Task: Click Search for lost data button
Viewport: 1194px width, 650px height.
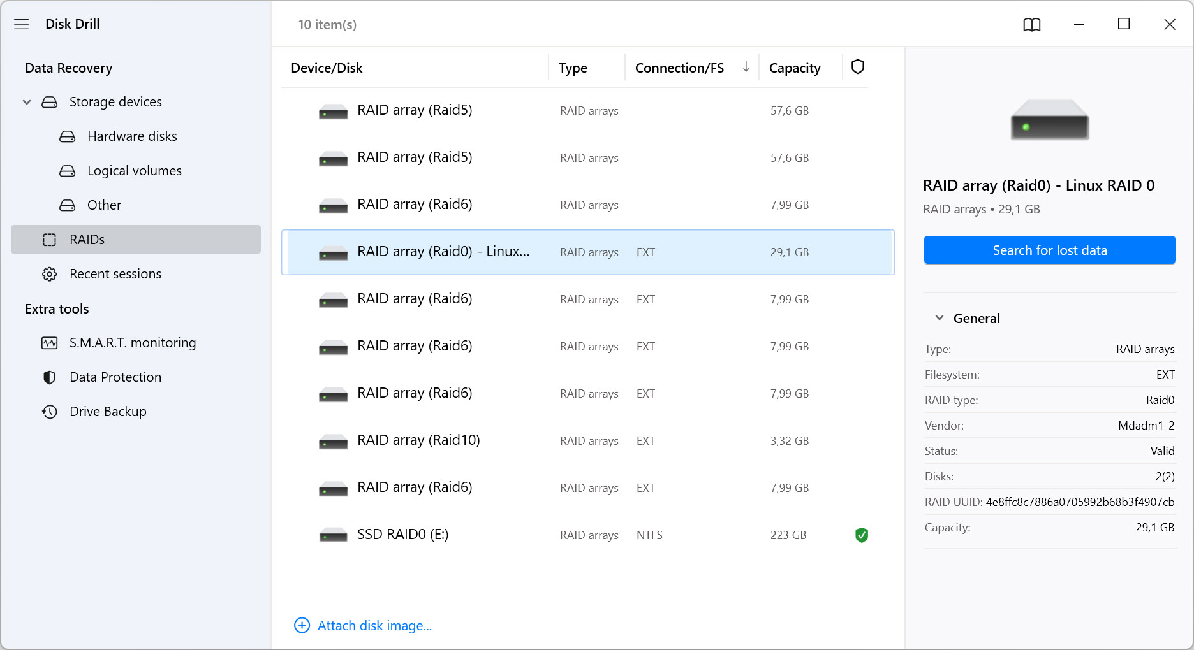Action: pos(1049,250)
